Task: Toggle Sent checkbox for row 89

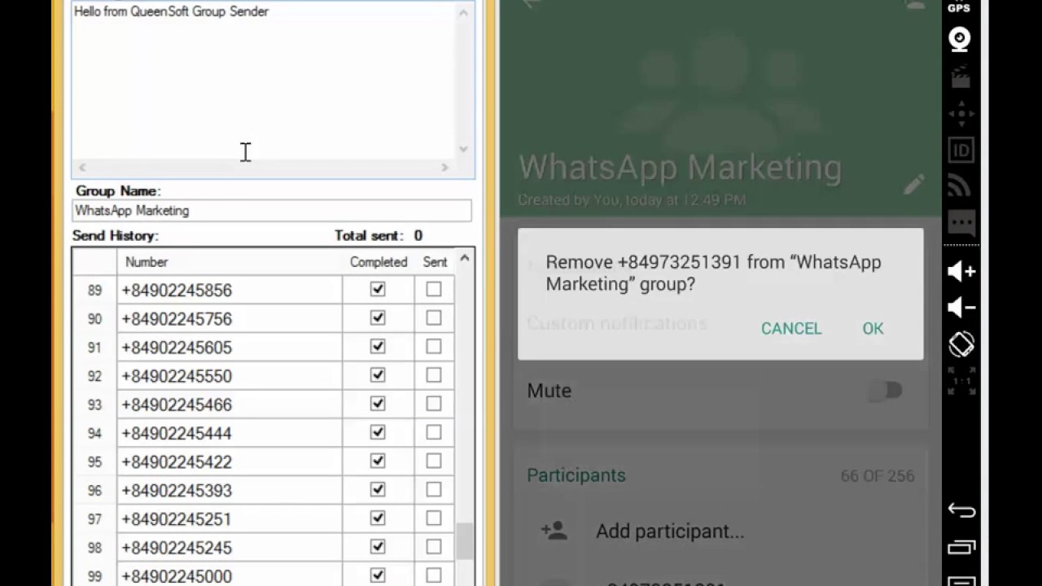Action: pyautogui.click(x=434, y=289)
